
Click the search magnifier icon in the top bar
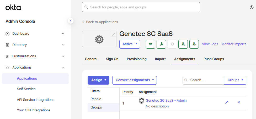[x=86, y=7]
